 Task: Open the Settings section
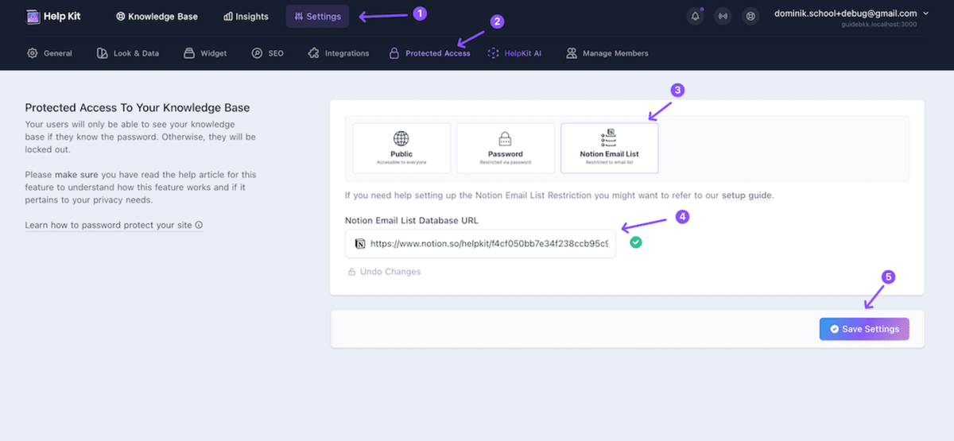point(317,16)
